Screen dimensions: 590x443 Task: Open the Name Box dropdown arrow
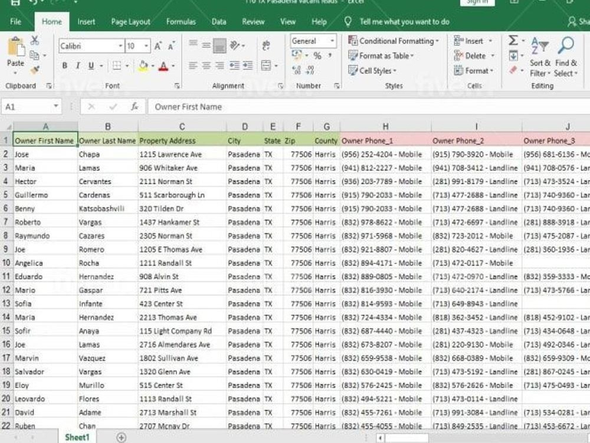click(55, 106)
